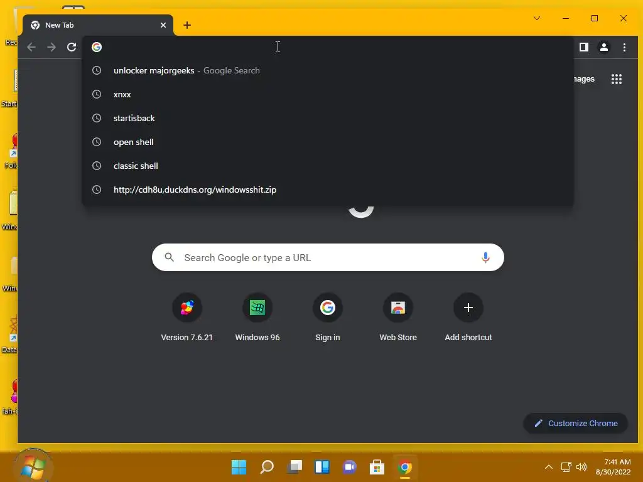Open Task View on the taskbar
The image size is (643, 482).
294,467
